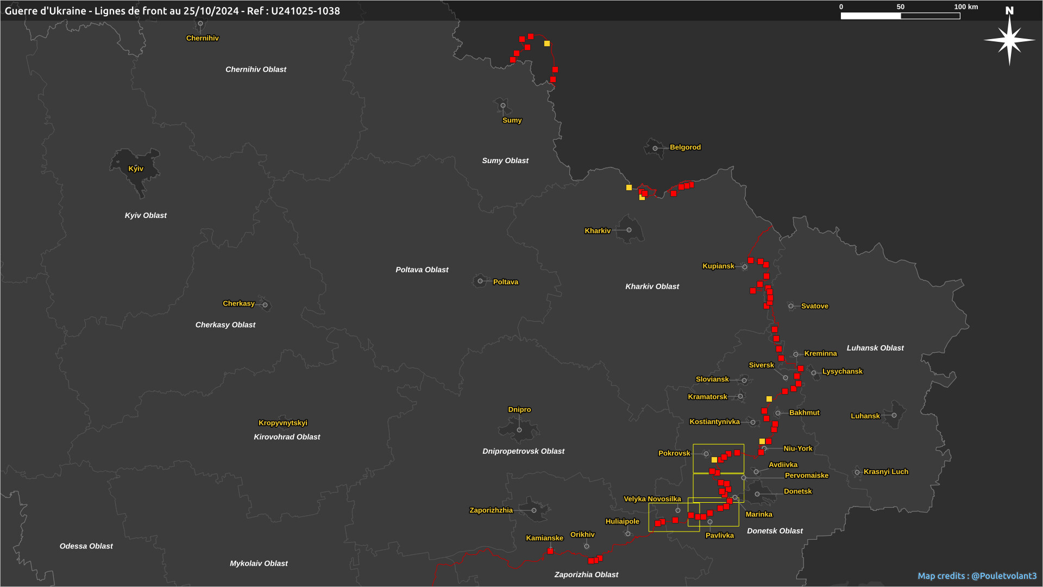
Task: Click the Kupiansk city label
Action: click(718, 266)
